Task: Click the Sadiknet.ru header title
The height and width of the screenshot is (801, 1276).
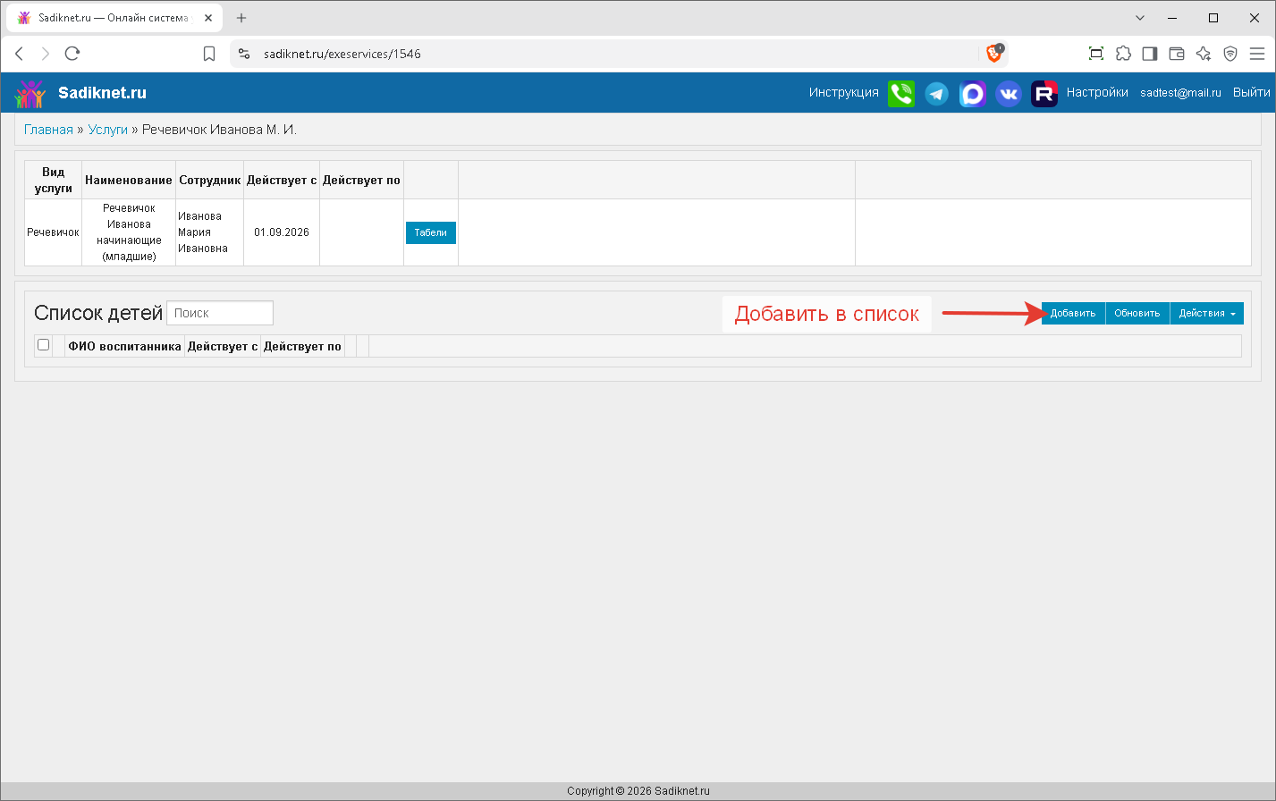Action: click(102, 93)
